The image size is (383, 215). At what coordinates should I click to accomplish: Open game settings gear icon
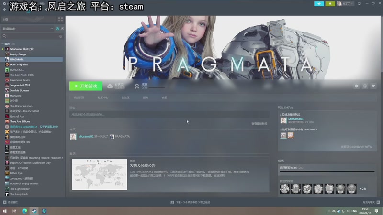coord(357,86)
